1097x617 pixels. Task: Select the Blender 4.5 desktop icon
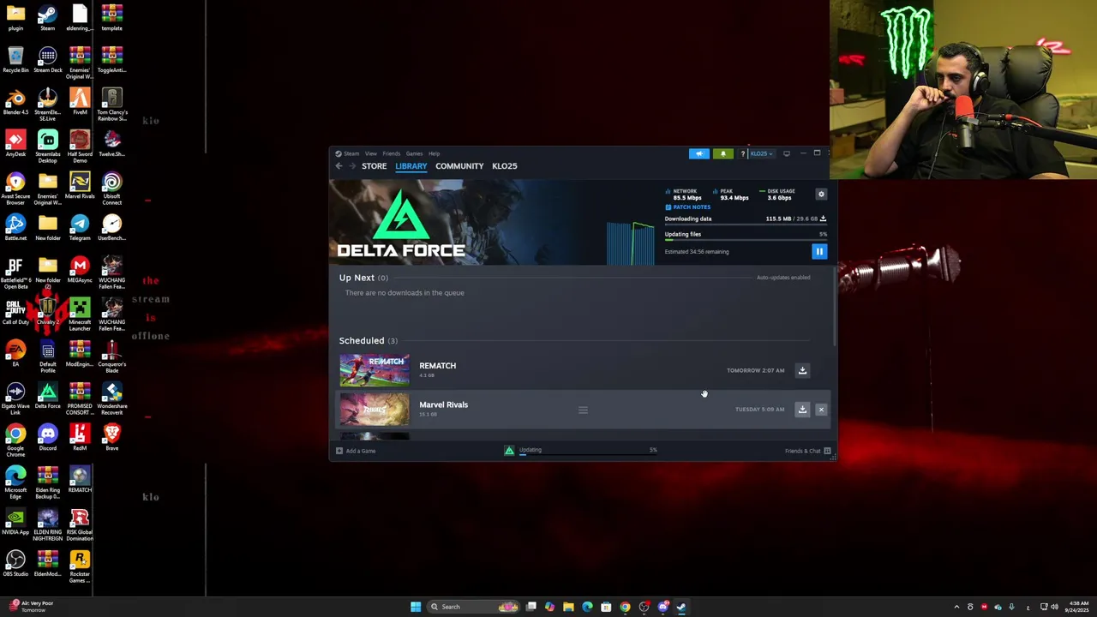pyautogui.click(x=15, y=103)
